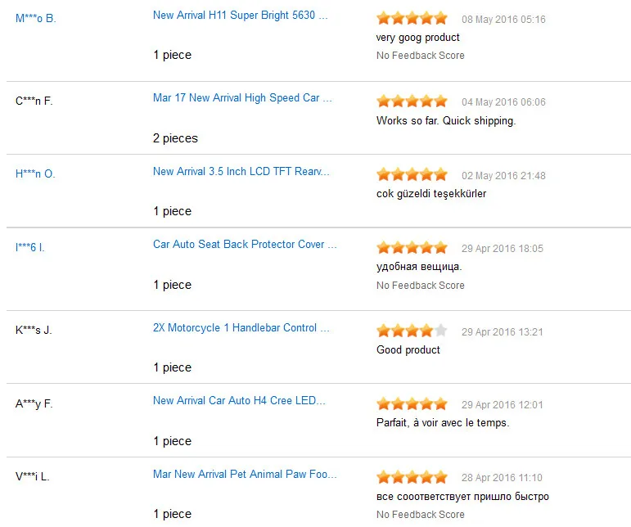Click stars beside 28 Apr 2016 11:10 review
The width and height of the screenshot is (631, 527).
pos(412,477)
